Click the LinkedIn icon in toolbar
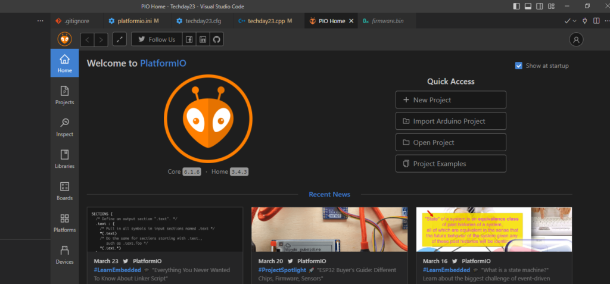Image resolution: width=610 pixels, height=284 pixels. 203,39
